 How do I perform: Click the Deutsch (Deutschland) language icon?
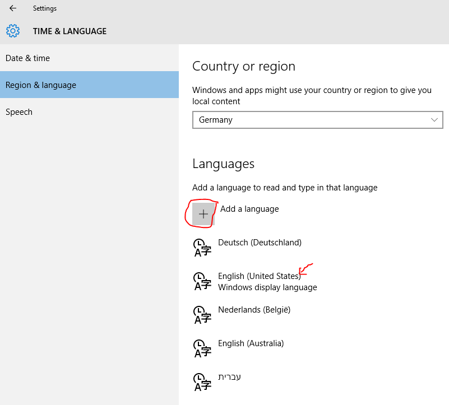tap(202, 248)
